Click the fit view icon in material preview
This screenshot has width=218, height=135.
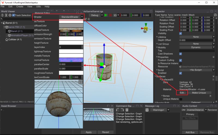(x=81, y=82)
